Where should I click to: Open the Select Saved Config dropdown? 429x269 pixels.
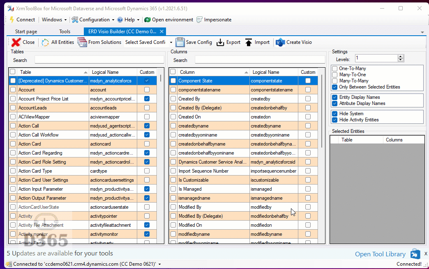pyautogui.click(x=171, y=42)
